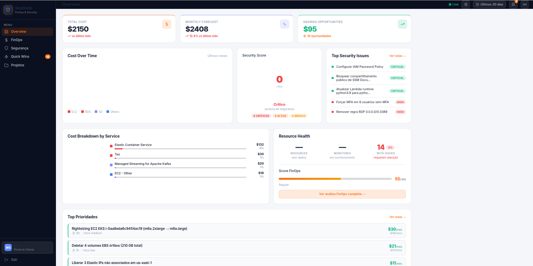Screen dimensions: 533x266
Task: Toggle the Others legend swatch
Action: tap(108, 112)
